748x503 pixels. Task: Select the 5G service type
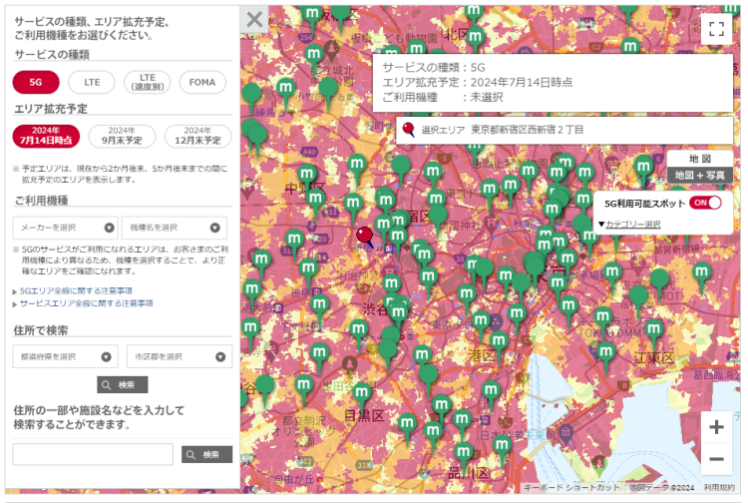click(x=36, y=82)
